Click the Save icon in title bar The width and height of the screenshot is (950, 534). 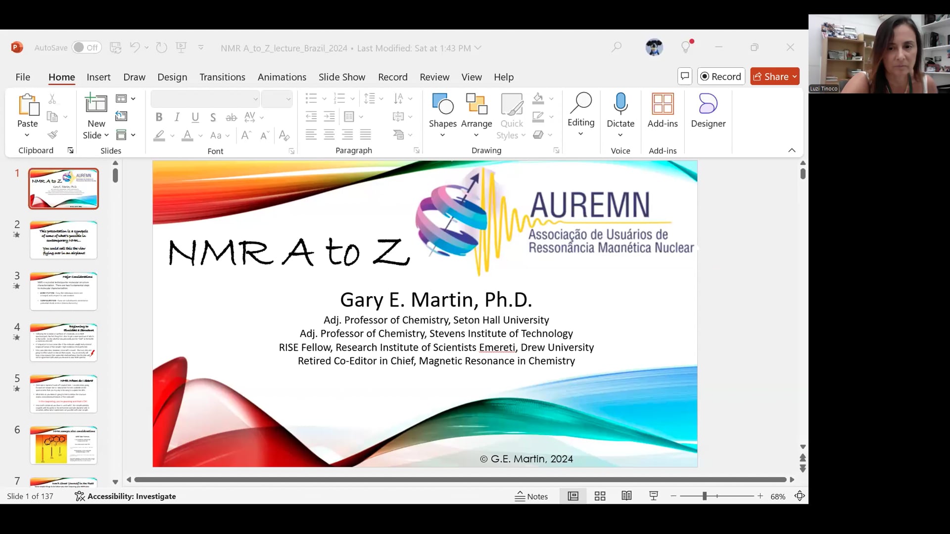115,47
